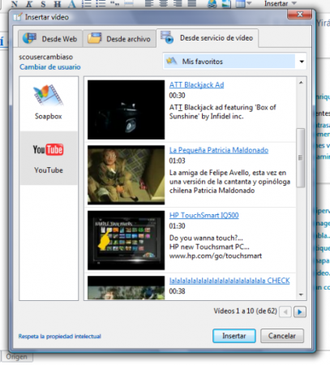Click the 00:38 duration text

(x=177, y=291)
